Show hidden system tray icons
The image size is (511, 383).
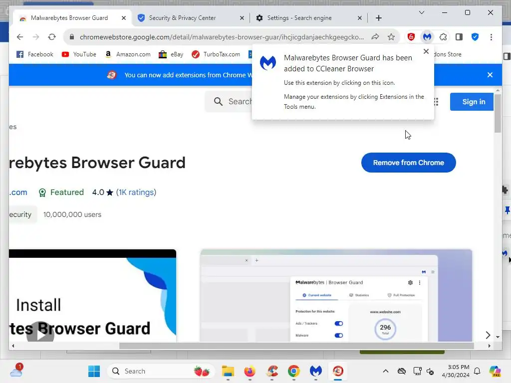tap(386, 371)
